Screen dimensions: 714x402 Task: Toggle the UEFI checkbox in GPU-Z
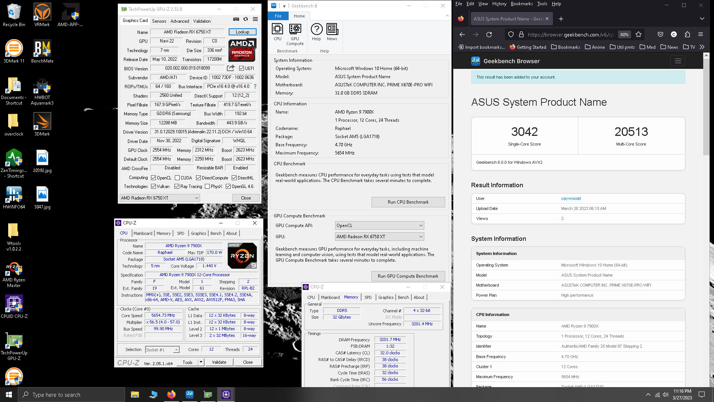(241, 68)
